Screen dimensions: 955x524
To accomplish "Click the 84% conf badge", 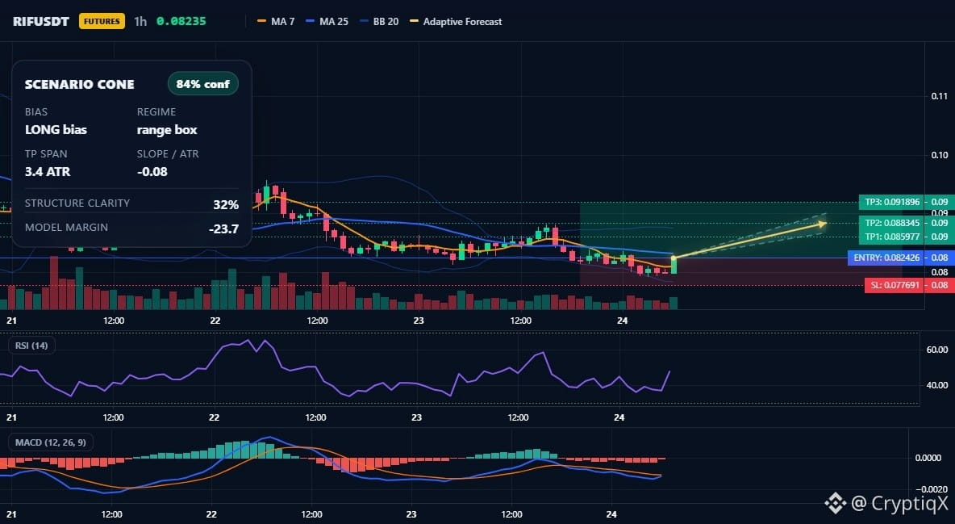I will click(202, 84).
